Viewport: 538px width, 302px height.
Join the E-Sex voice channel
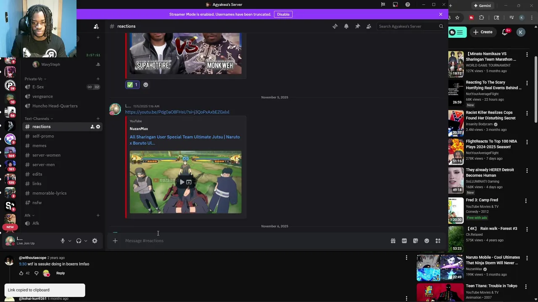coord(62,87)
